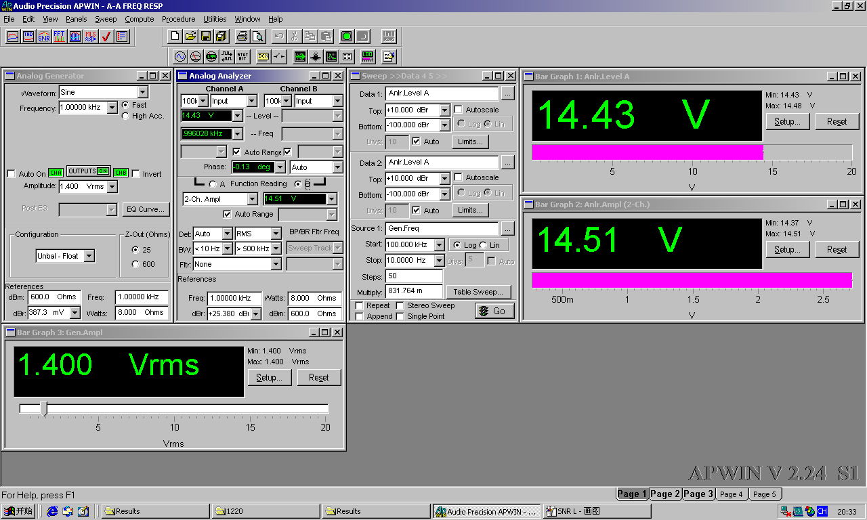Select High Acc. frequency radio button

125,116
